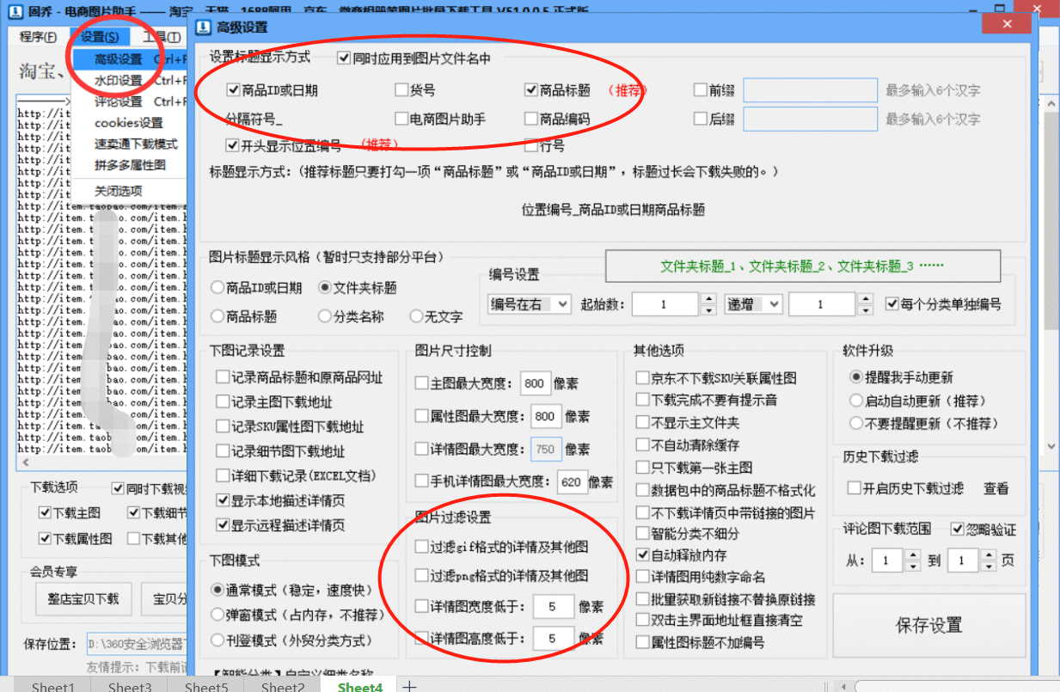Image resolution: width=1060 pixels, height=692 pixels.
Task: Enable 记录商品标题和原商品网址 checkbox
Action: 299,377
